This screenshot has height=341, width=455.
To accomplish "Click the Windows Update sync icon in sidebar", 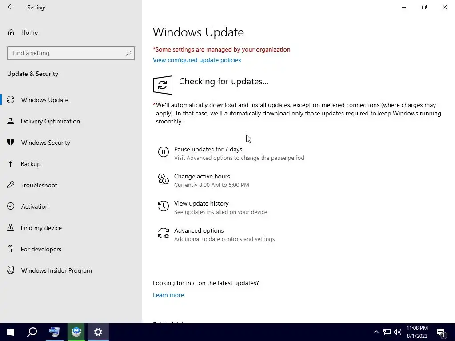I will coord(11,100).
